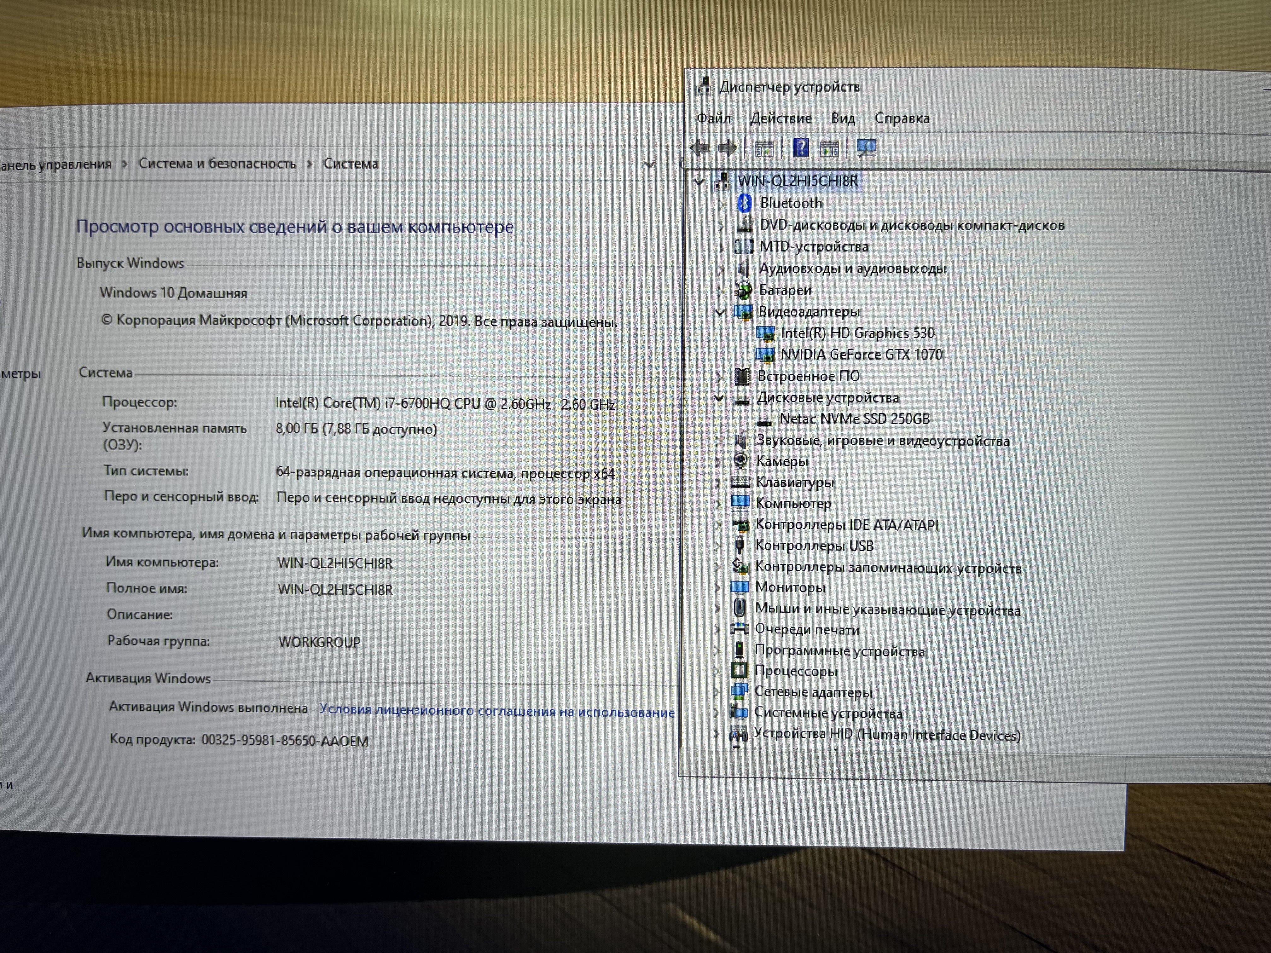The width and height of the screenshot is (1271, 953).
Task: Expand the Камеры category
Action: coord(718,461)
